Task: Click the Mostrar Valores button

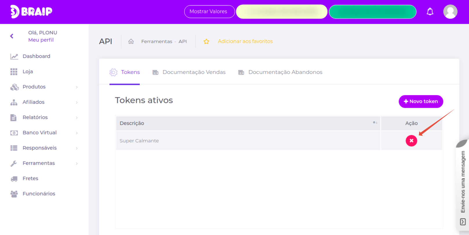Action: pos(209,12)
